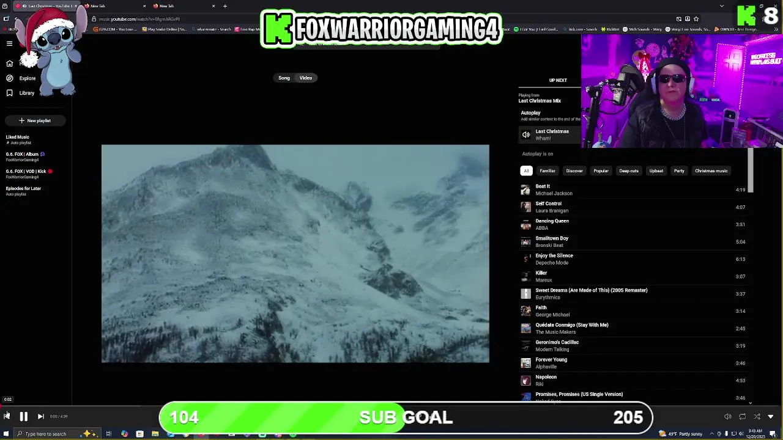
Task: Select the Upbeat filter chip
Action: click(x=656, y=170)
